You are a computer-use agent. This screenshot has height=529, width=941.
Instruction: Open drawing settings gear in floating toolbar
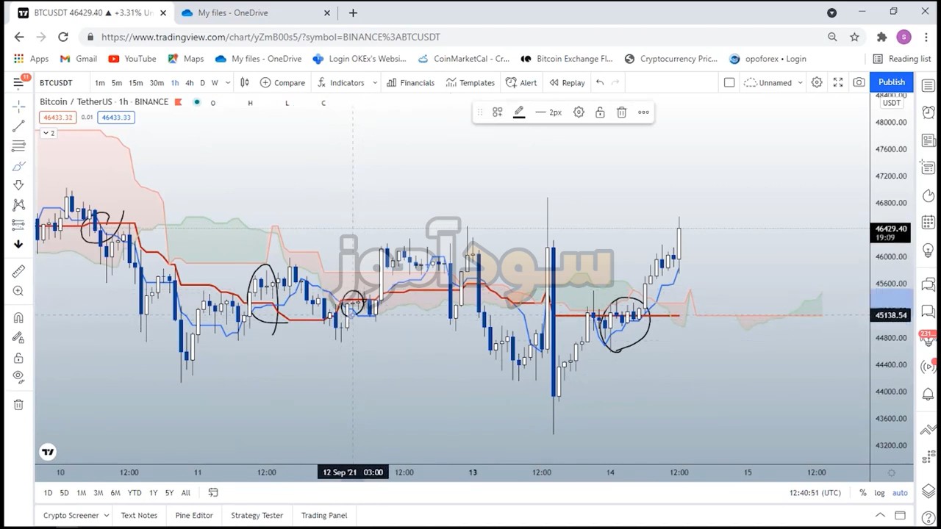point(579,112)
